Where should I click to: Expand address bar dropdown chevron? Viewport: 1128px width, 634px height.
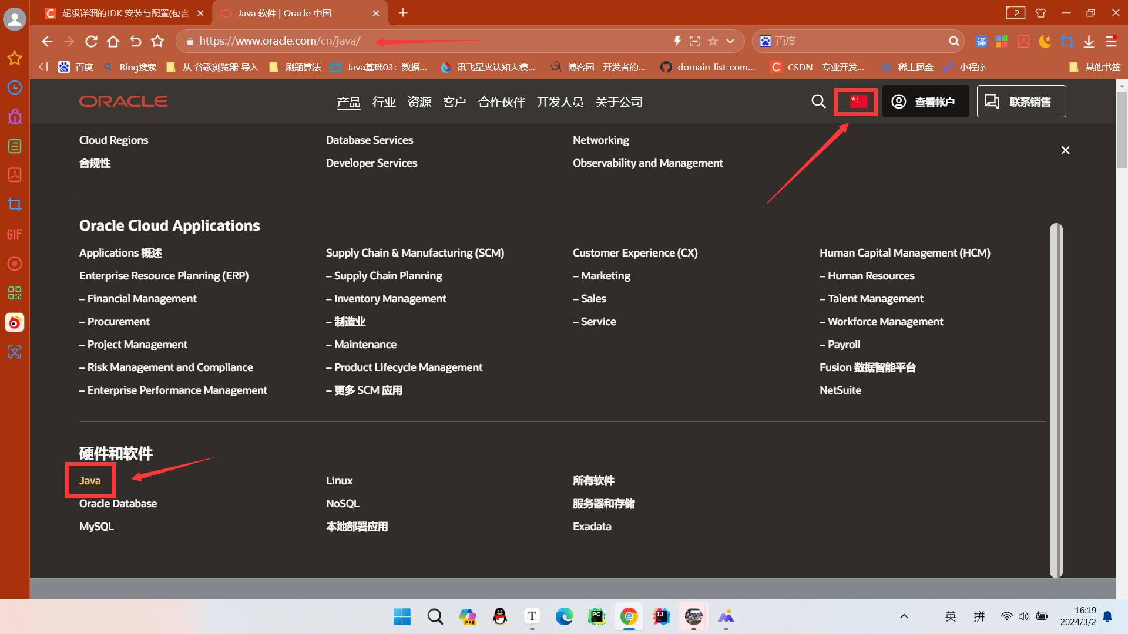coord(730,41)
